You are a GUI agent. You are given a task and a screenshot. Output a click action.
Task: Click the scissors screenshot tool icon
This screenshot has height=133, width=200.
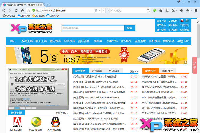173,10
